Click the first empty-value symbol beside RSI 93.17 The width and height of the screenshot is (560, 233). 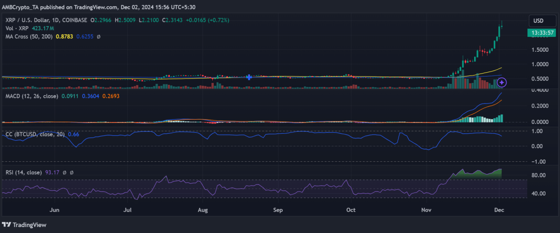click(x=64, y=172)
